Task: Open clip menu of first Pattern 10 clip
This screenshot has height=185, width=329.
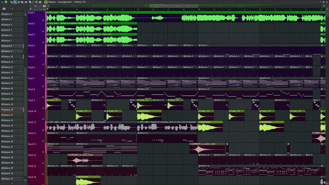Action: pyautogui.click(x=48, y=89)
